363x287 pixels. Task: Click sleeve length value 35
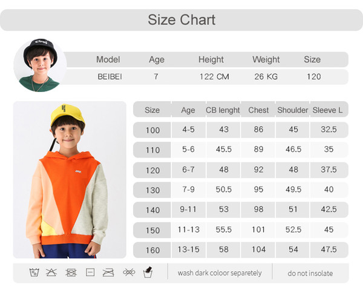[x=329, y=150]
